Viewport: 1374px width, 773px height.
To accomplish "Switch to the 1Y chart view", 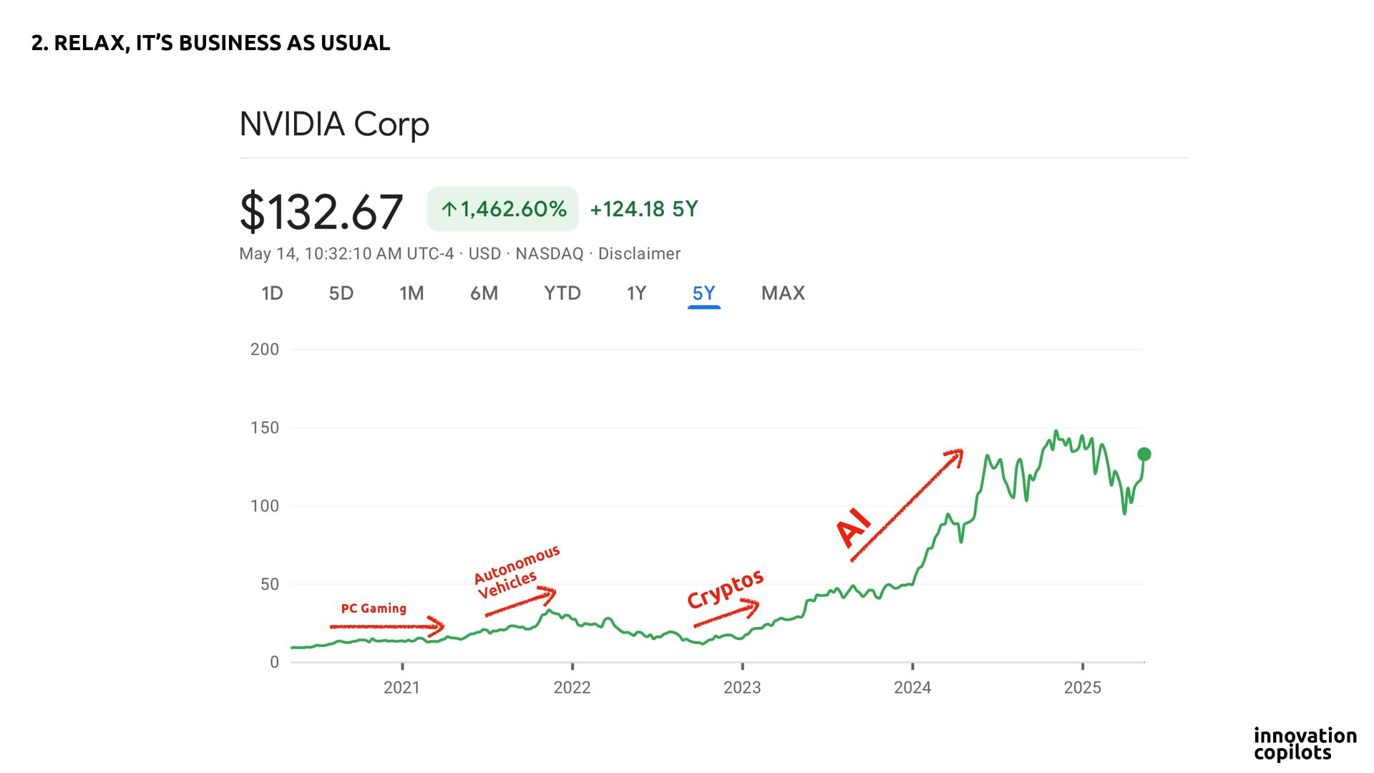I will point(636,293).
